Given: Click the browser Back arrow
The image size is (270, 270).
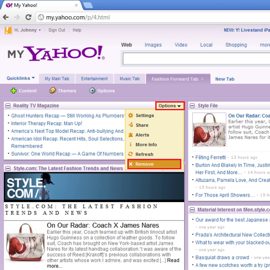Looking at the screenshot, I should 6,17.
